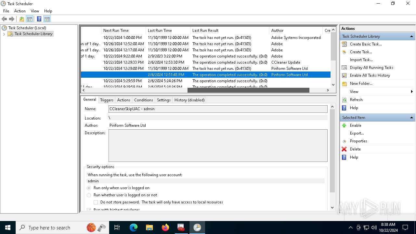Switch to the Conditions tab
Image resolution: width=416 pixels, height=234 pixels.
point(143,100)
